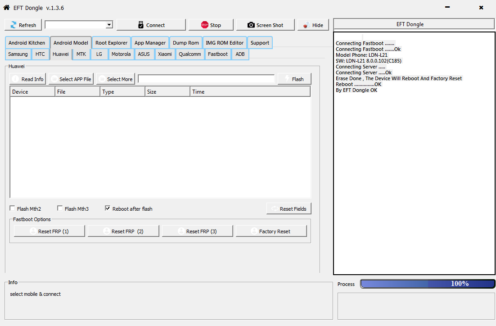The height and width of the screenshot is (326, 496).
Task: Click log line 'Model Phone: LDN-L21'
Action: pos(361,55)
